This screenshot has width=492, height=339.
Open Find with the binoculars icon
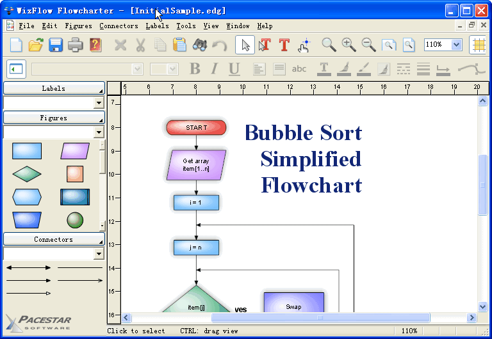click(x=200, y=45)
